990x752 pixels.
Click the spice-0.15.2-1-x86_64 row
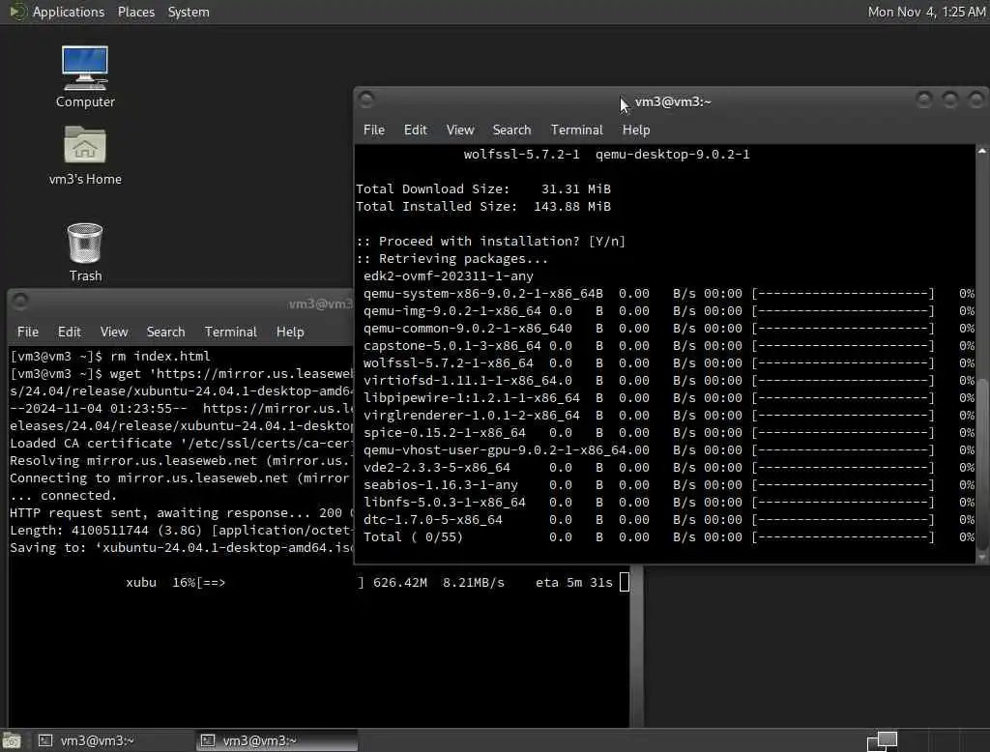(x=669, y=432)
